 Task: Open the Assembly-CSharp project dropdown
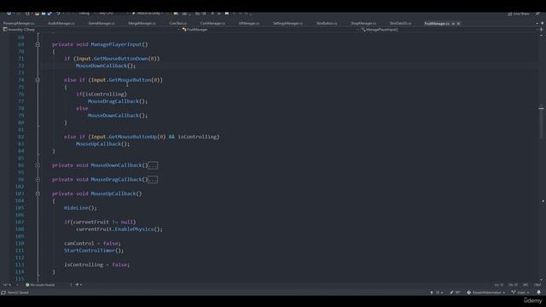coord(91,30)
